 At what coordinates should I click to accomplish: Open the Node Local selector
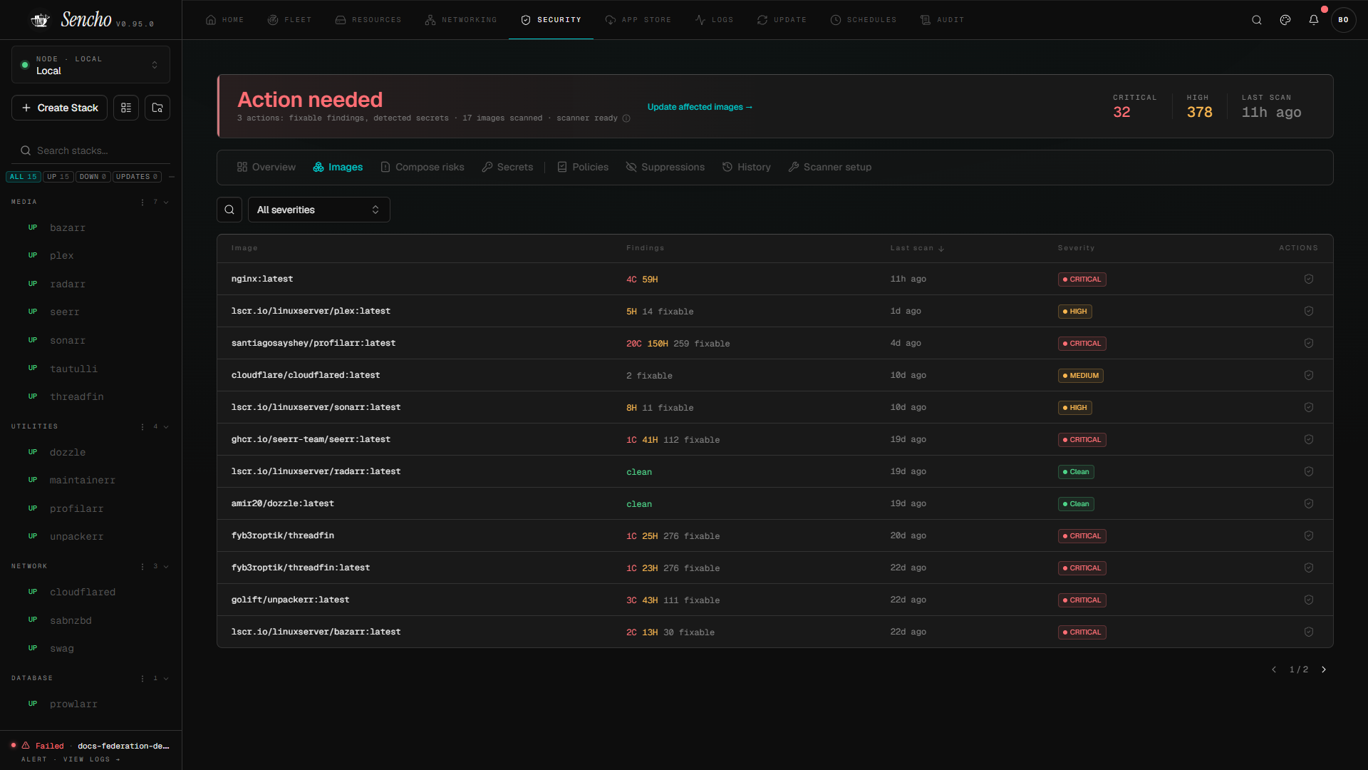(x=90, y=65)
